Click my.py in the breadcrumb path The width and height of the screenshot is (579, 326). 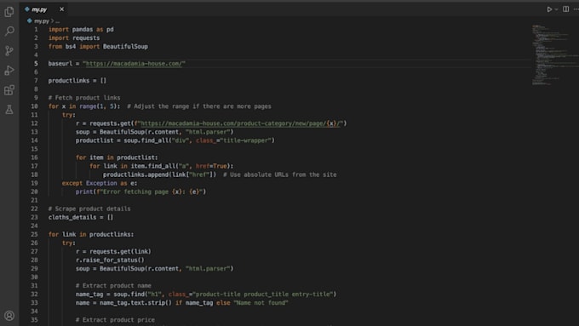click(x=42, y=21)
